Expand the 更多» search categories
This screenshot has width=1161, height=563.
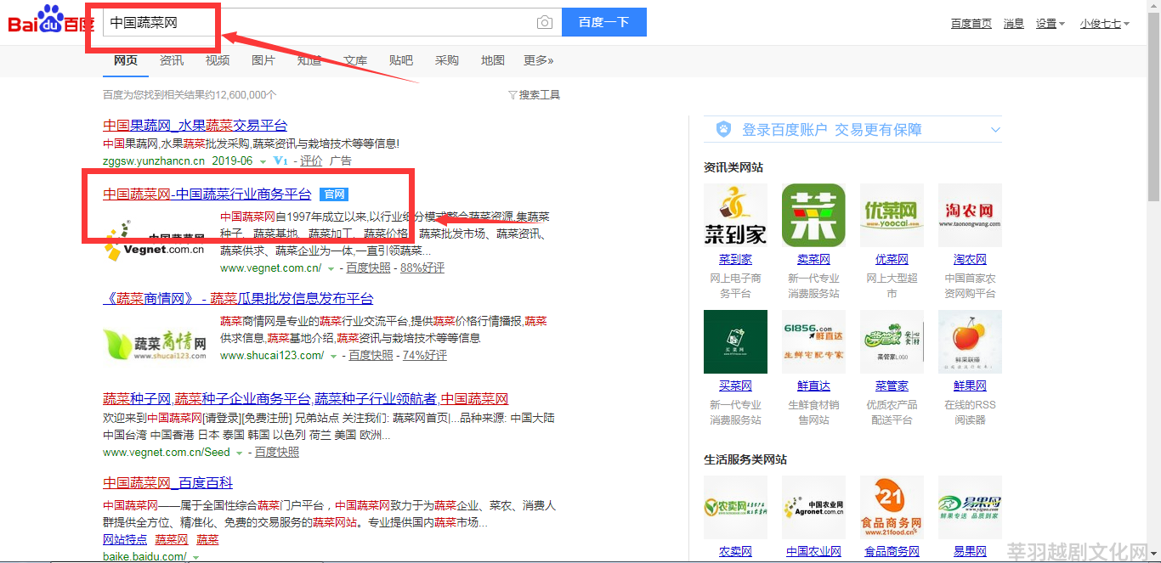click(x=538, y=60)
